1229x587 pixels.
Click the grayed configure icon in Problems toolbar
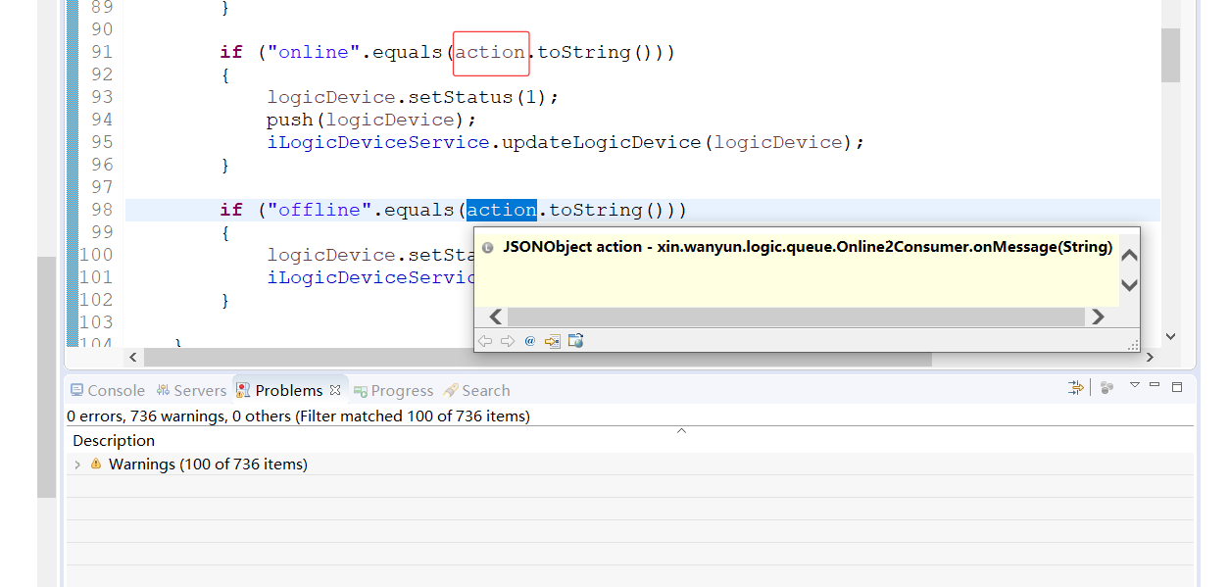[x=1106, y=388]
